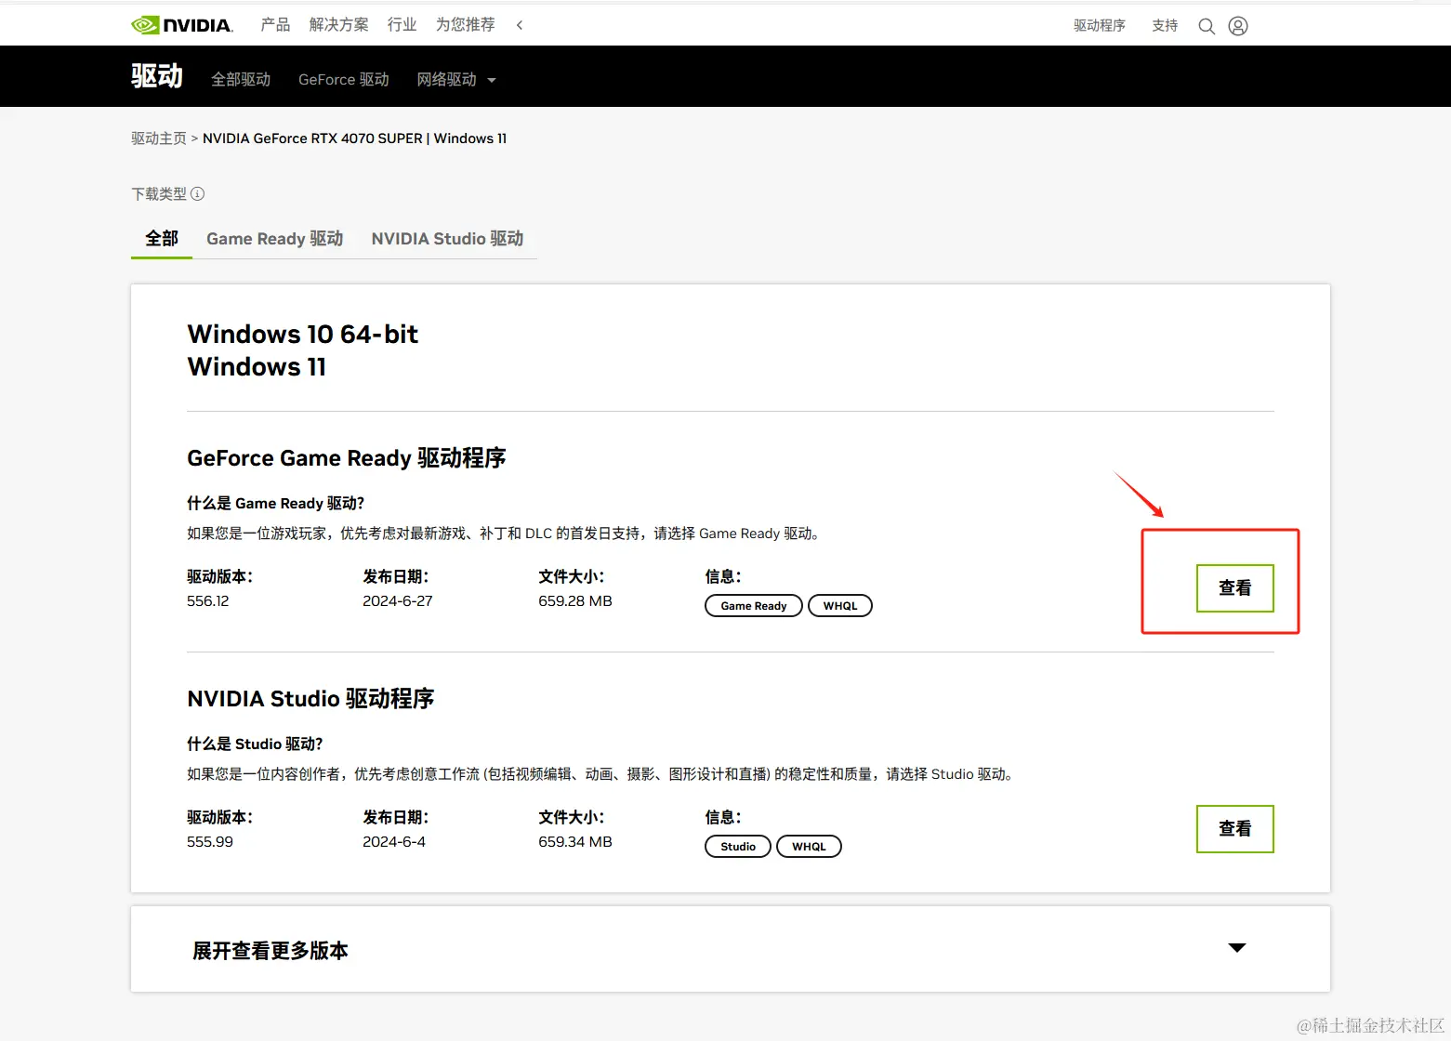This screenshot has height=1041, width=1451.
Task: Go to 驱动主页 breadcrumb
Action: (x=159, y=138)
